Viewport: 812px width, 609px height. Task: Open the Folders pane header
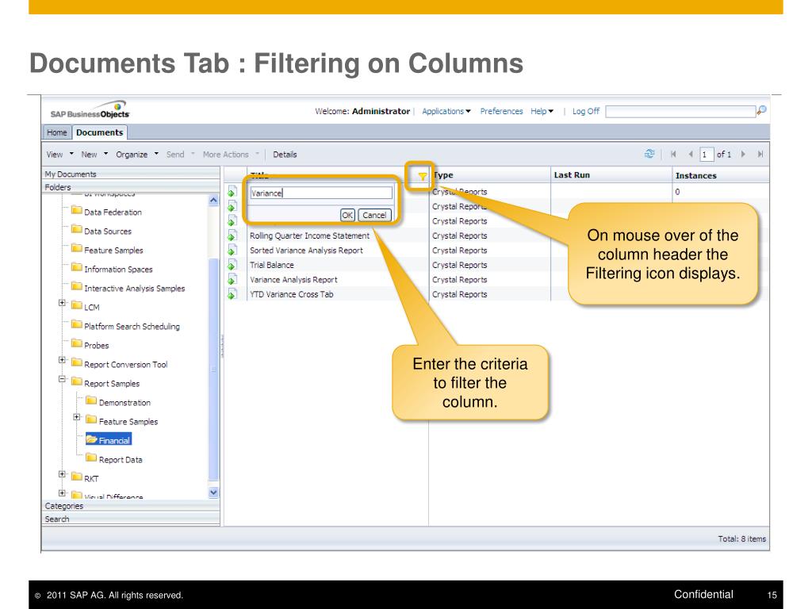pyautogui.click(x=131, y=187)
